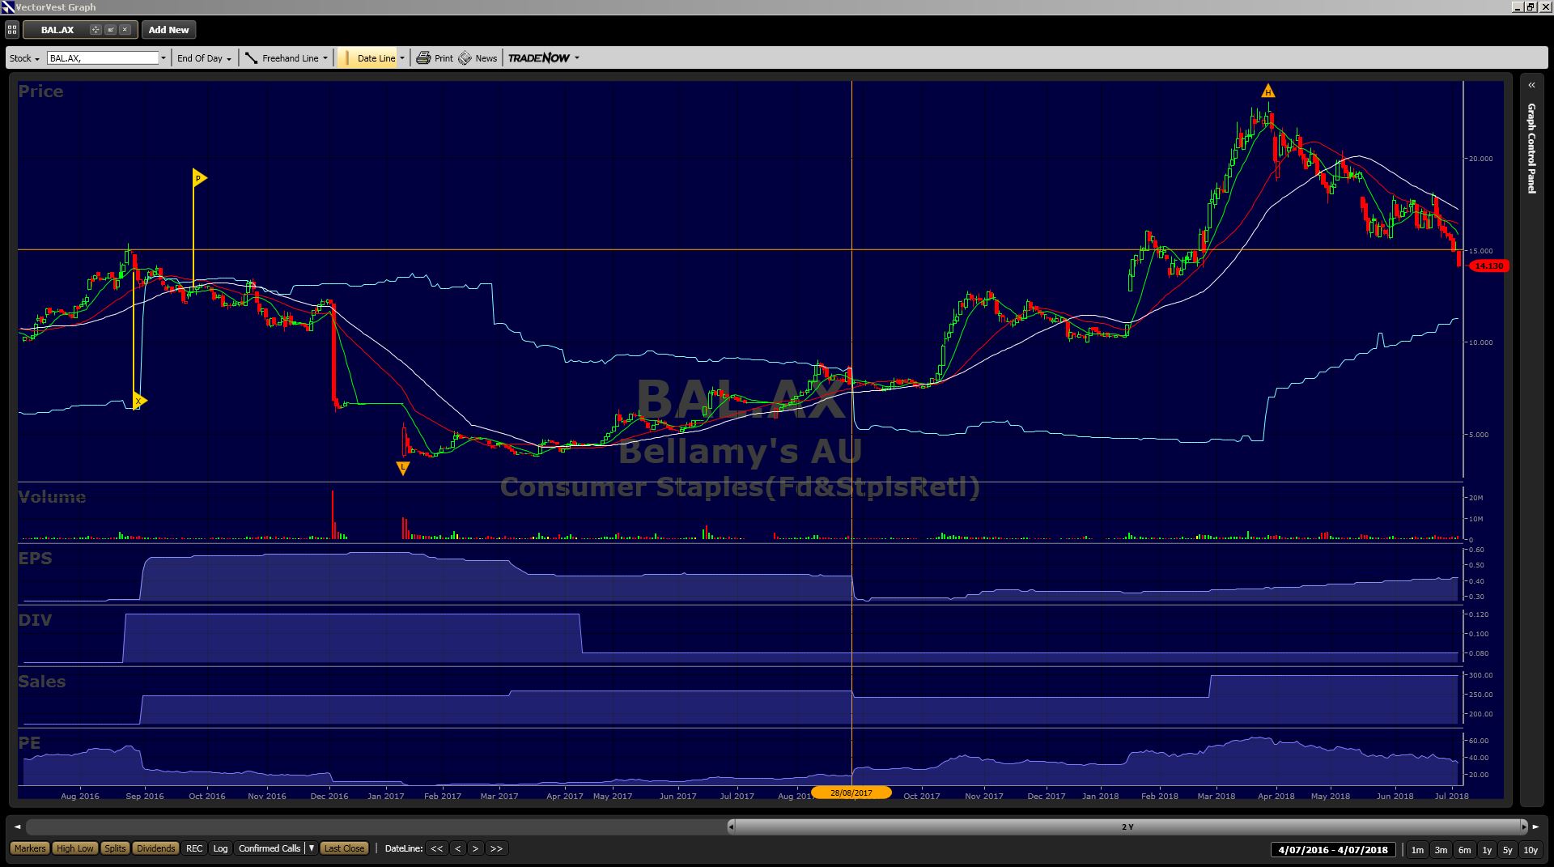The width and height of the screenshot is (1554, 867).
Task: Toggle the Last Close button
Action: [344, 848]
